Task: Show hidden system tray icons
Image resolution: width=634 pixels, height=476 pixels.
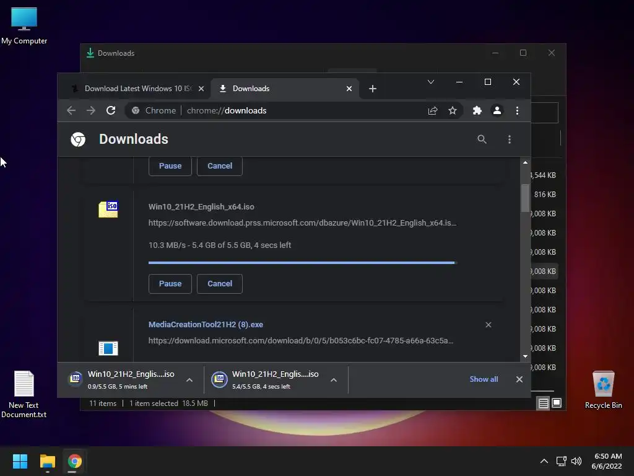Action: [544, 461]
